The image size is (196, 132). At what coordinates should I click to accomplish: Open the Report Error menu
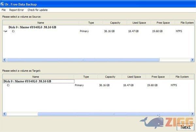point(16,10)
